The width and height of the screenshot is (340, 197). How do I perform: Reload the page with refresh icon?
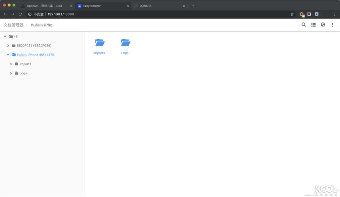tap(20, 14)
